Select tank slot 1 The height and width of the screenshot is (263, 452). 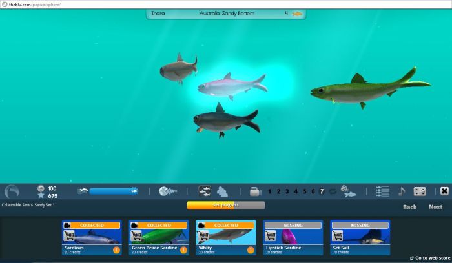coord(269,191)
